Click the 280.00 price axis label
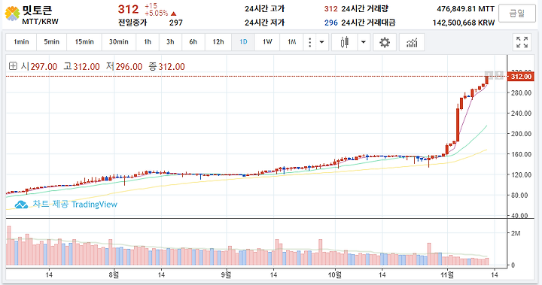This screenshot has width=542, height=285. point(521,93)
